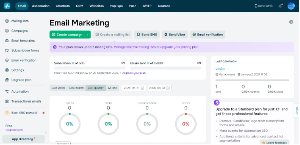Click the Mailing lists sidebar icon
This screenshot has width=300, height=145.
point(7,21)
